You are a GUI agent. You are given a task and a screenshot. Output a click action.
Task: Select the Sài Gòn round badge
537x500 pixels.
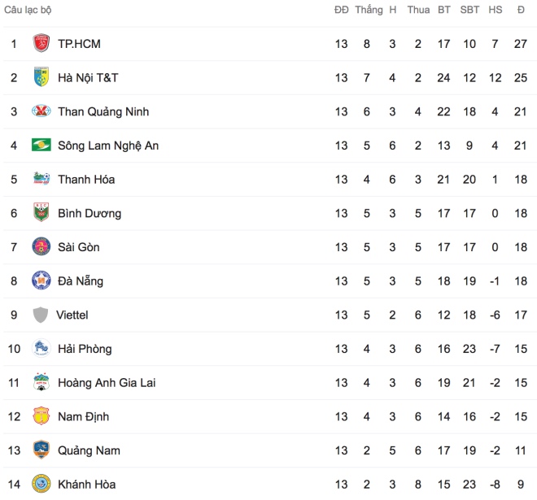coord(41,247)
